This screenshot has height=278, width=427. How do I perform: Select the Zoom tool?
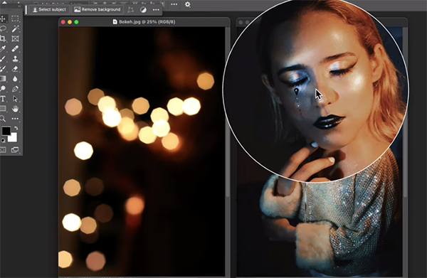point(3,119)
